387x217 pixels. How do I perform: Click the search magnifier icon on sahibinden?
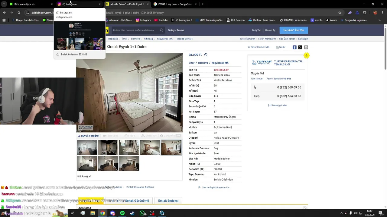tap(161, 30)
